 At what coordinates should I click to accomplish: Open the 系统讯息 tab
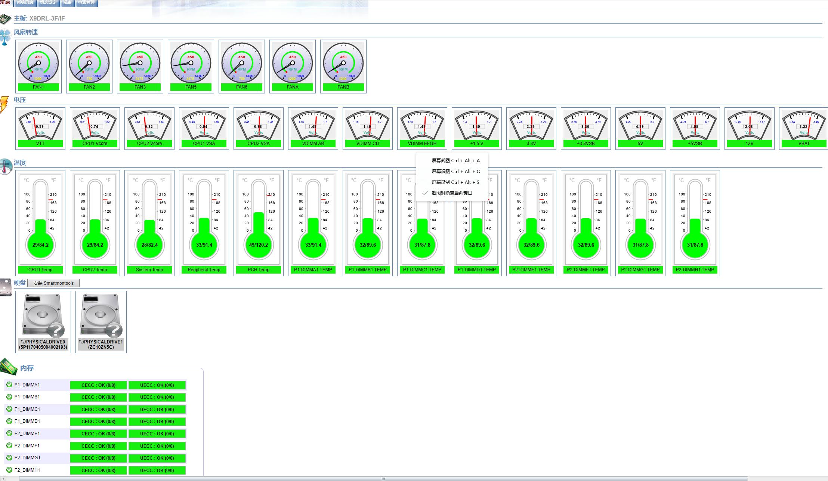[x=25, y=3]
